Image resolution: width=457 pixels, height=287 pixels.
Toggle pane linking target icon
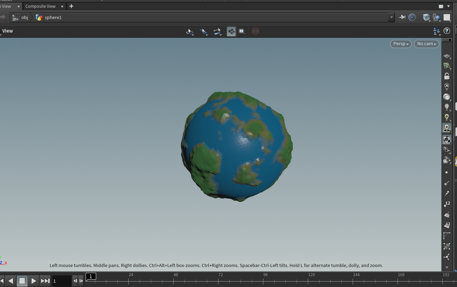[412, 17]
